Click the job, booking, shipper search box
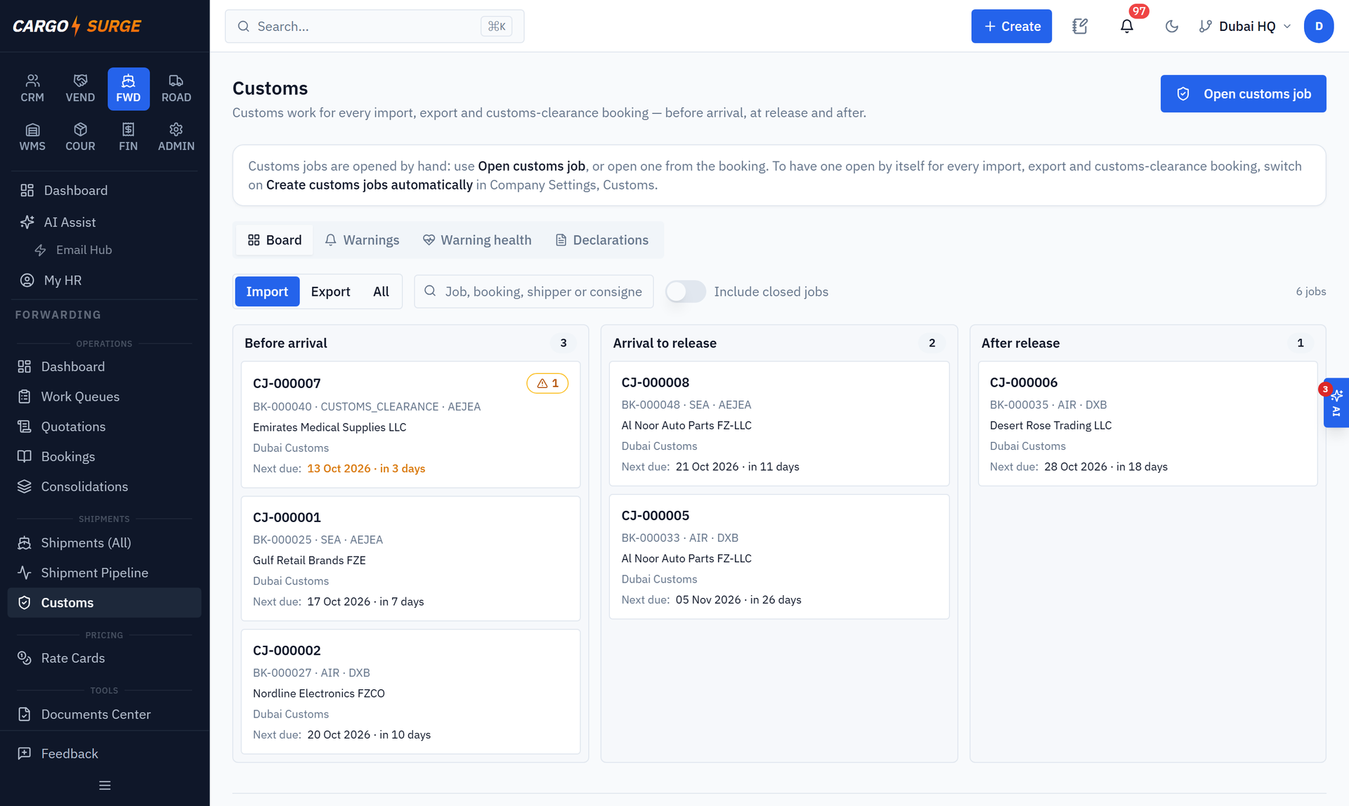1349x806 pixels. [534, 292]
